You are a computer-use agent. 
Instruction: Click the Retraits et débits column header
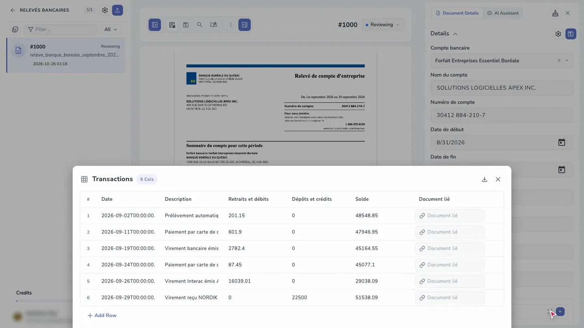coord(248,199)
